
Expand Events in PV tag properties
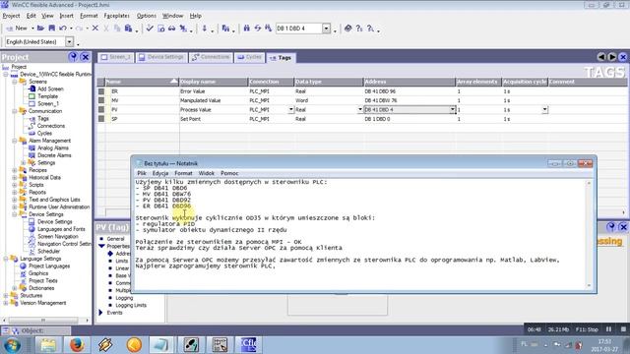(100, 313)
